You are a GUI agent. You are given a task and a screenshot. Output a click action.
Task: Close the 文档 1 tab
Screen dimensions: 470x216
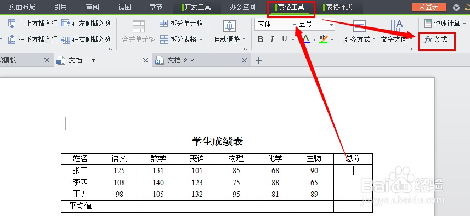pyautogui.click(x=145, y=60)
